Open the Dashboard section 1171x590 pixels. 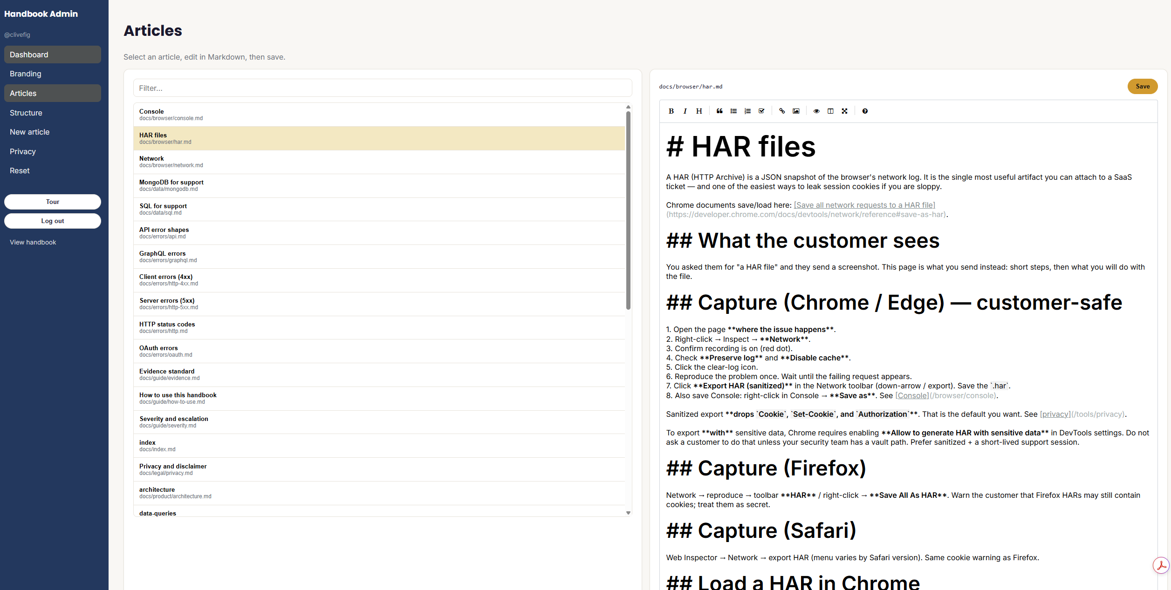click(x=53, y=54)
